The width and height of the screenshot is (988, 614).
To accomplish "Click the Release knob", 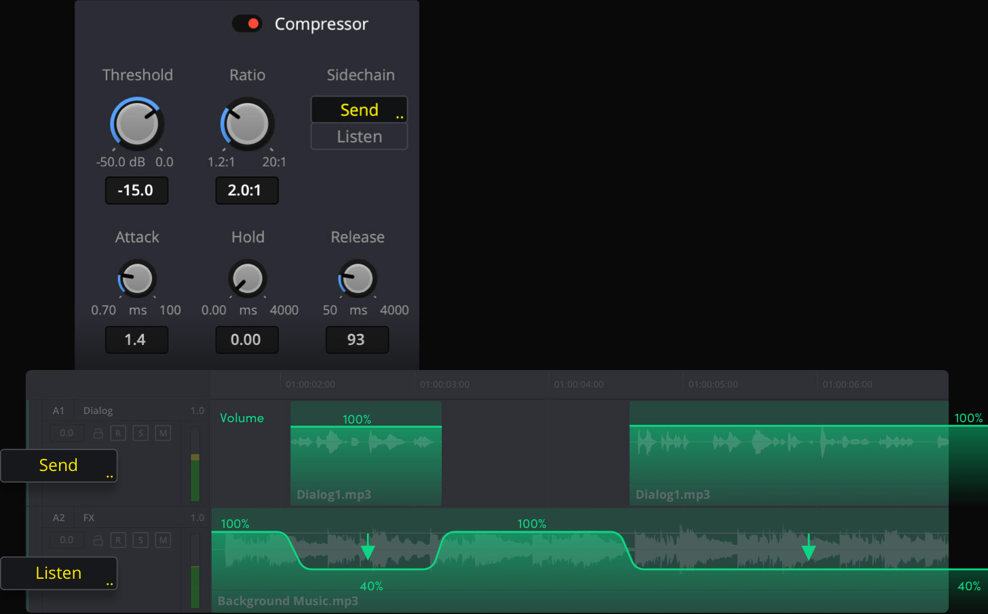I will coord(358,279).
